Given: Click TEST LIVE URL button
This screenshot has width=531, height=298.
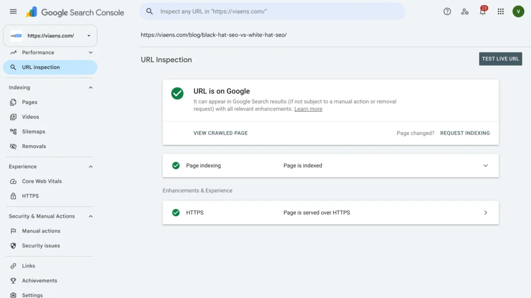Looking at the screenshot, I should click(500, 59).
